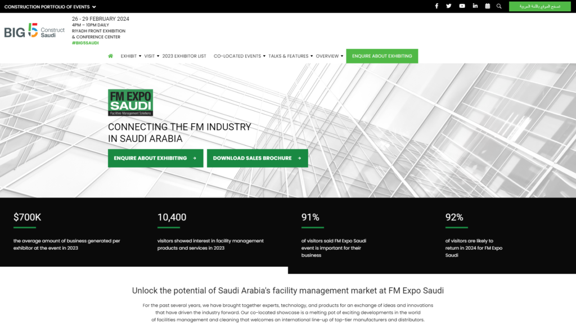Open Talks & Features menu item
The image size is (576, 324).
tap(289, 56)
